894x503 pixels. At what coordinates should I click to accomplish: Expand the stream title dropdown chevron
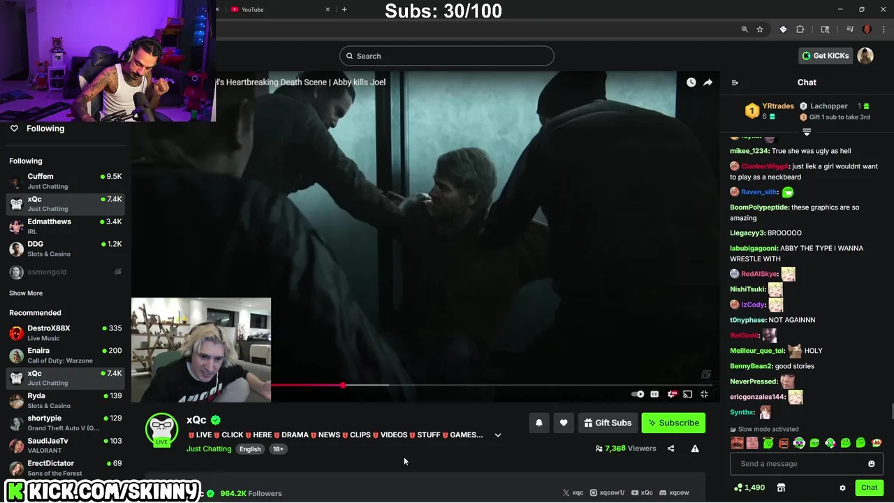pyautogui.click(x=498, y=435)
